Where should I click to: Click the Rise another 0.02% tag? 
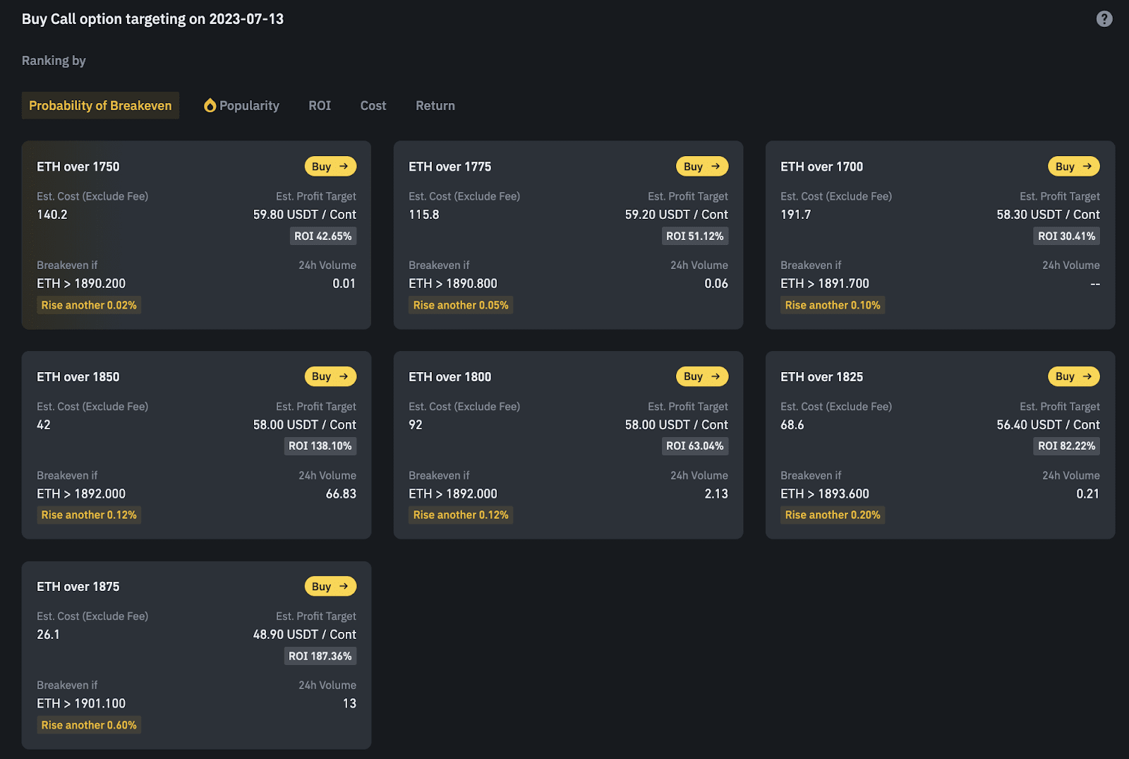click(89, 305)
